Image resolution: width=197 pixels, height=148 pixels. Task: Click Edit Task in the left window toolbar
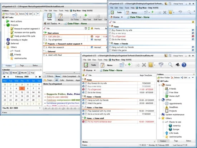[x=98, y=17]
